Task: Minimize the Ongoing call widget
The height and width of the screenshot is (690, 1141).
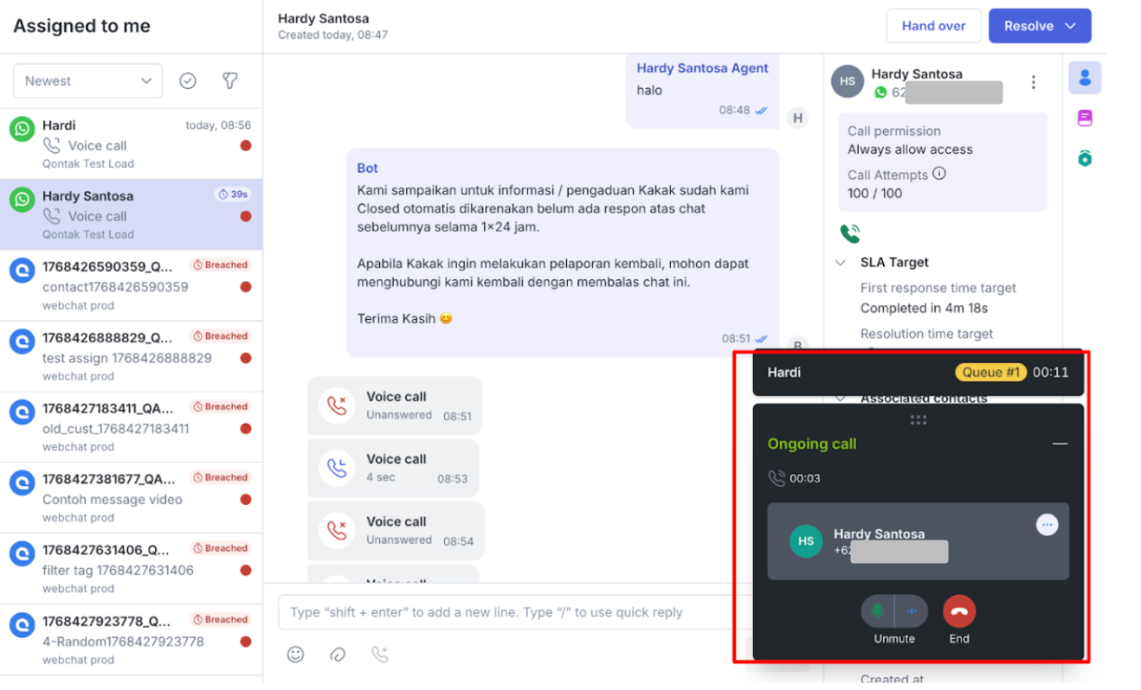Action: coord(1060,444)
